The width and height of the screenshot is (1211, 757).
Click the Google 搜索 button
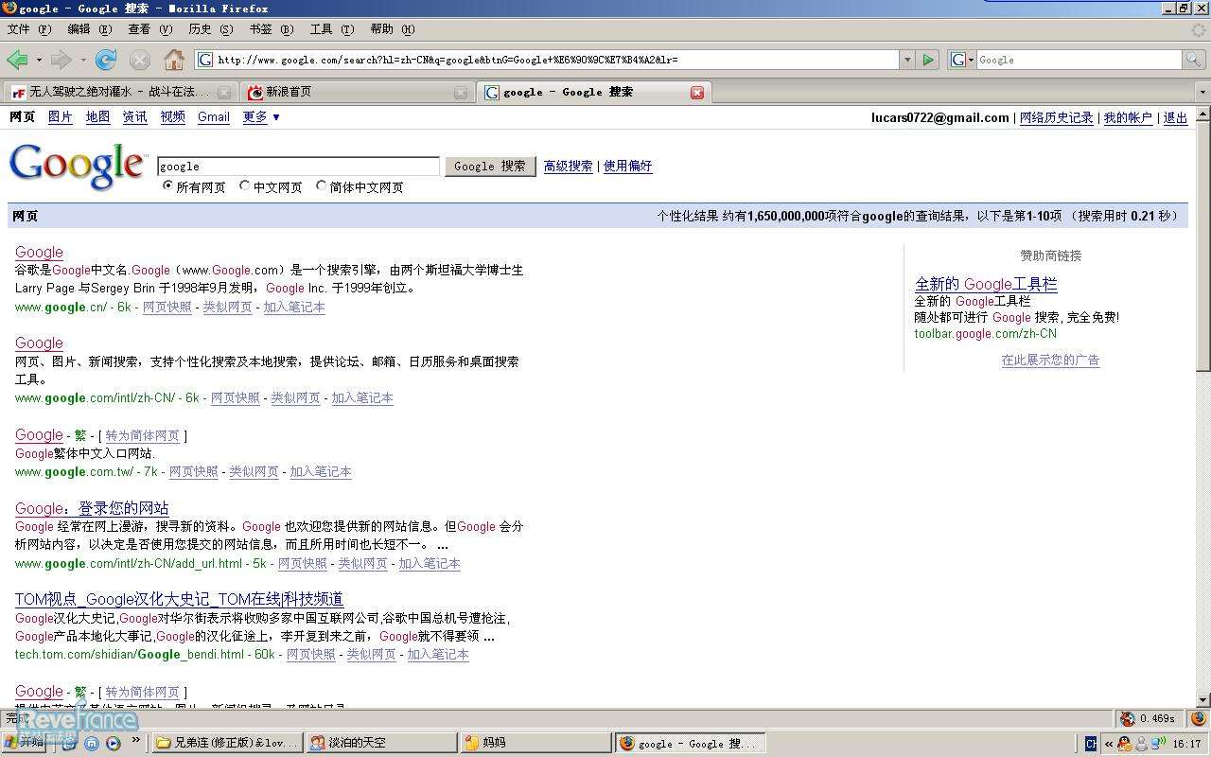point(490,167)
